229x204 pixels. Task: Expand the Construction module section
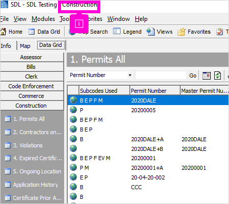pos(32,106)
